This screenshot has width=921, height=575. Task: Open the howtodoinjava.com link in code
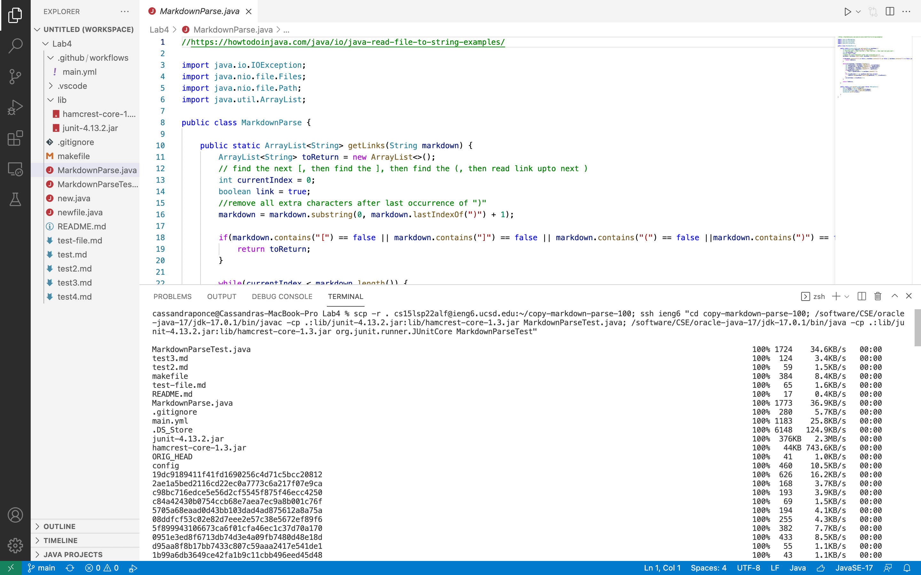(348, 42)
